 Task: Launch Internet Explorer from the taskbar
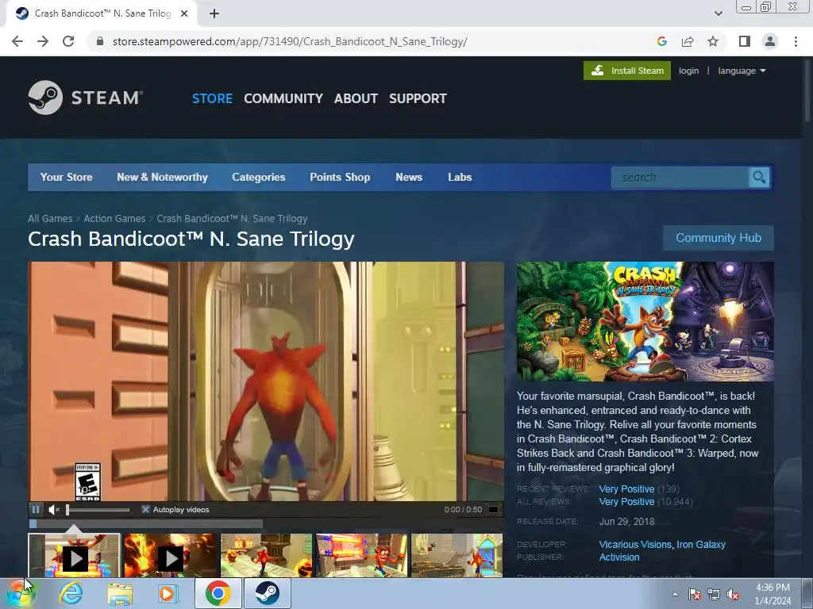[71, 593]
